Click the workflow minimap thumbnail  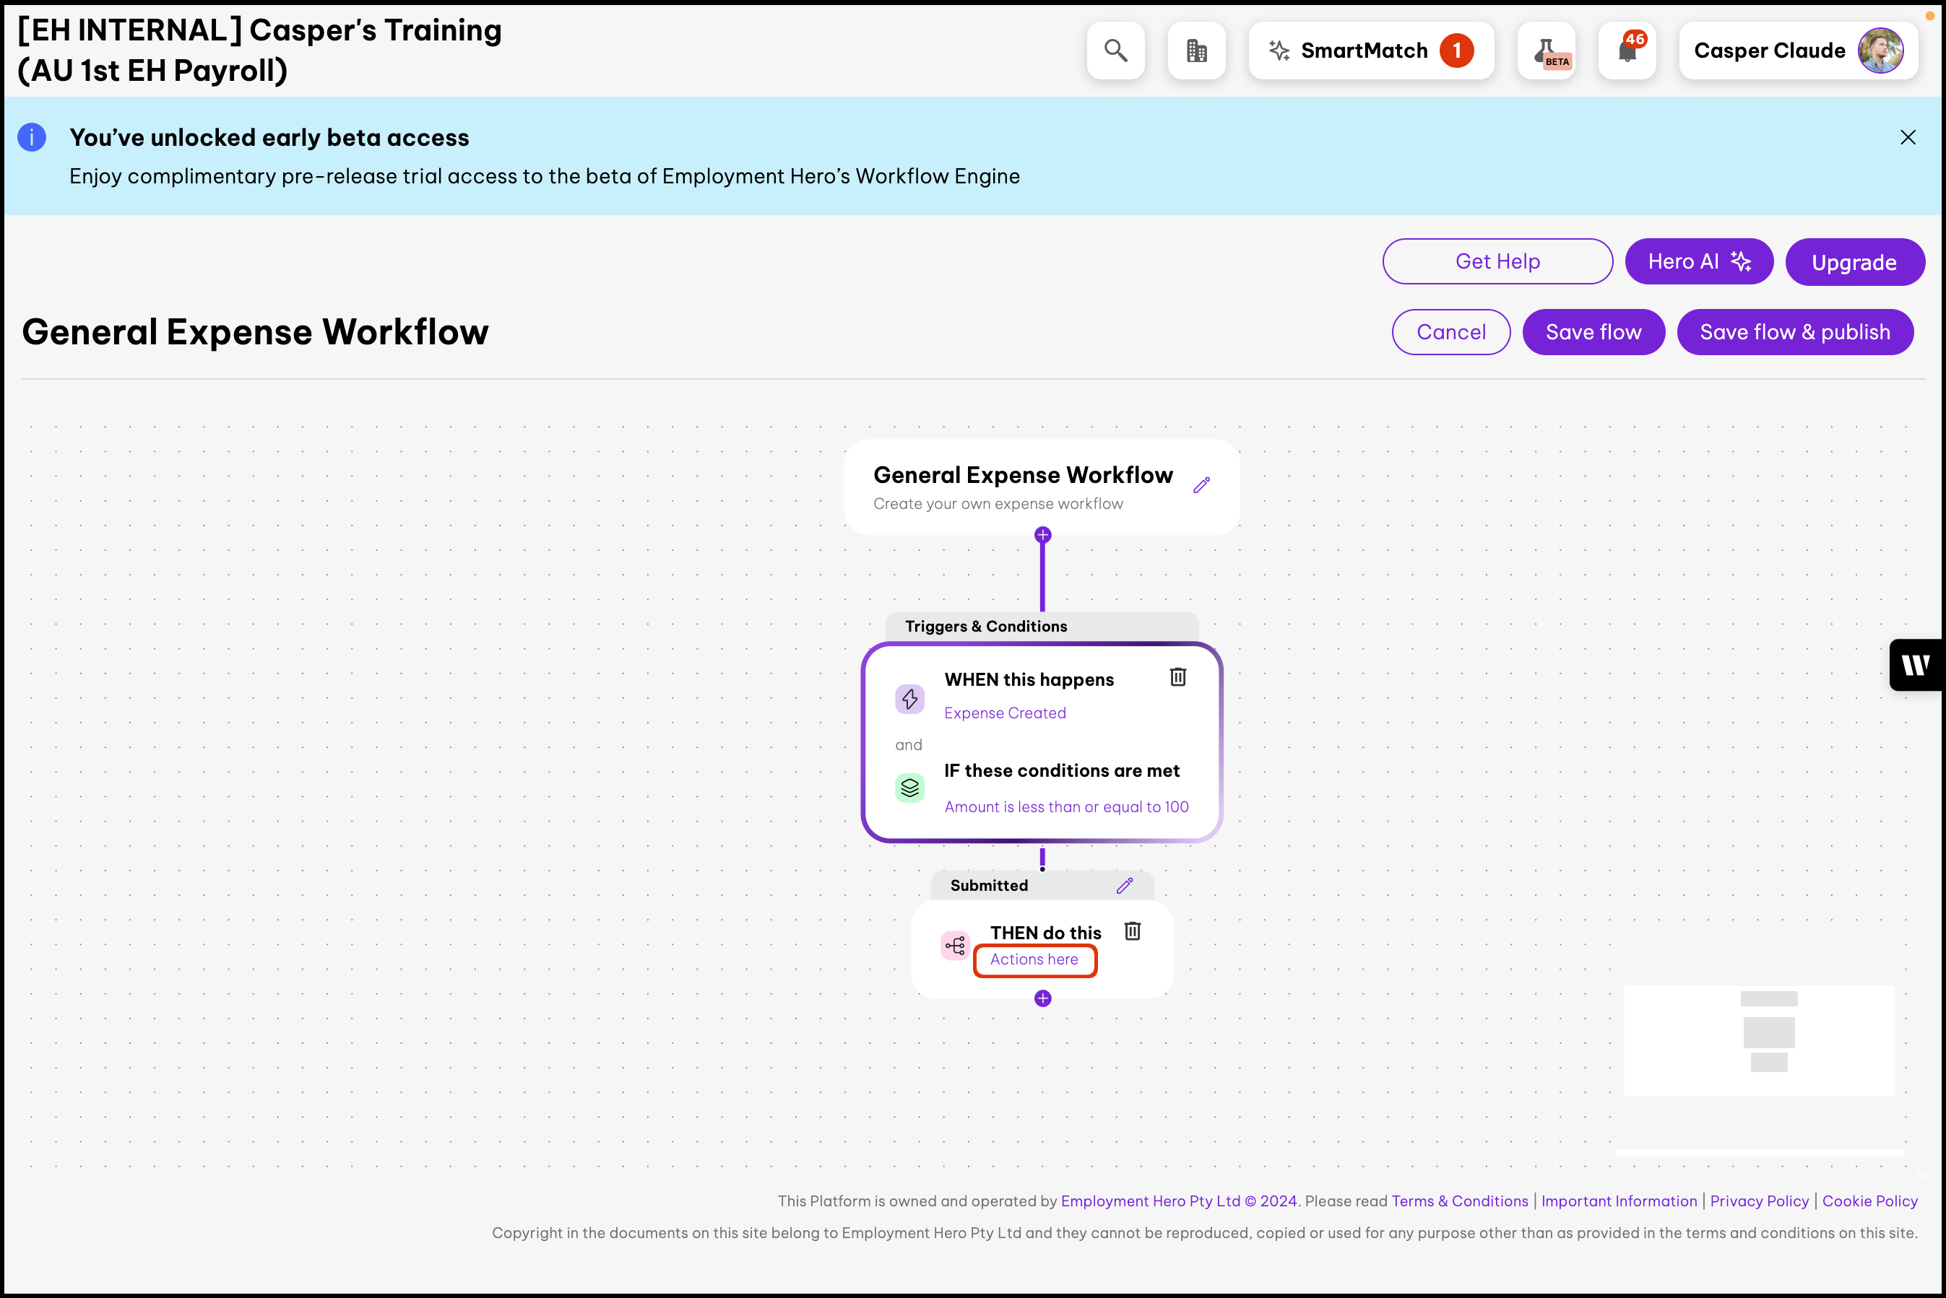click(x=1759, y=1040)
